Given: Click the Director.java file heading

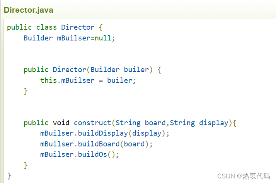Looking at the screenshot, I should click(x=29, y=10).
